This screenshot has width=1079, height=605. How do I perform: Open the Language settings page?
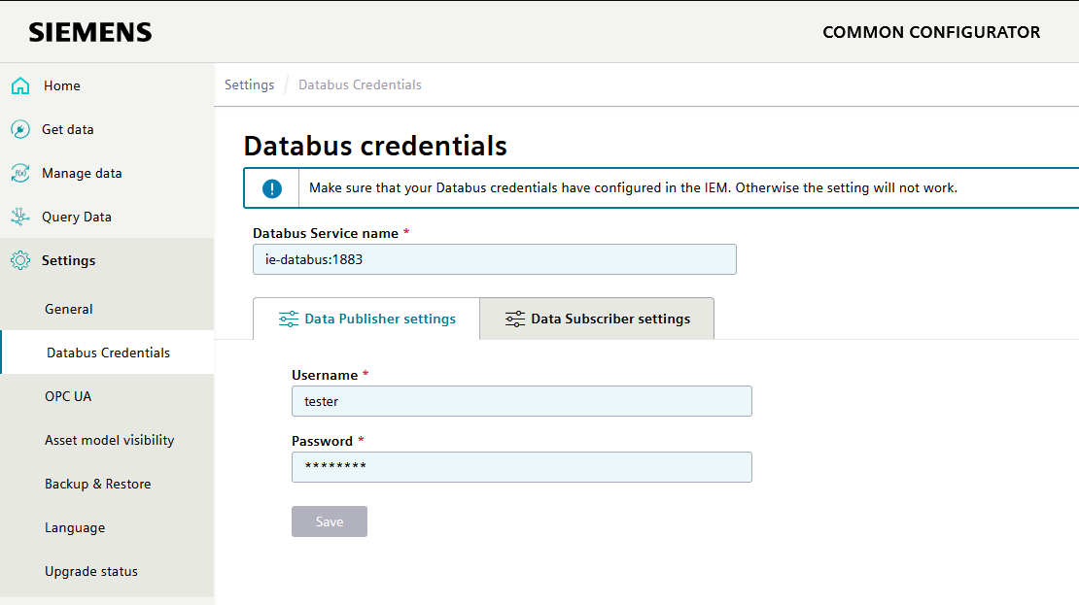coord(75,527)
